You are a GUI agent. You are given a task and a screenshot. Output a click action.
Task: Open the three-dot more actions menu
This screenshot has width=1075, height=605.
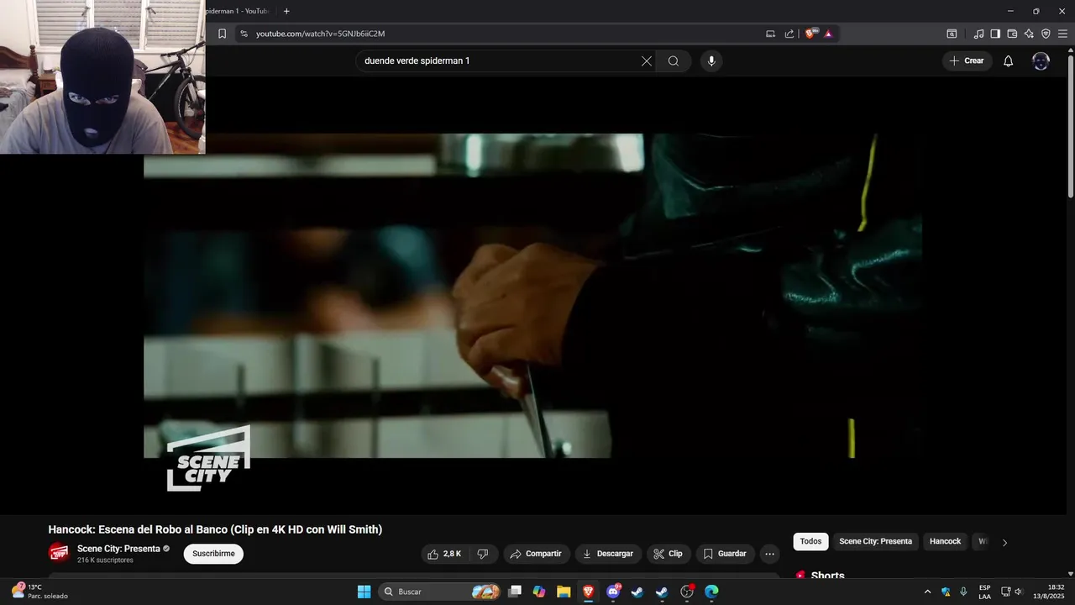769,554
